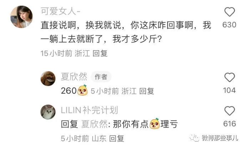Click the username 夏欣然 beside 作者 badge
The height and width of the screenshot is (149, 246).
(x=74, y=77)
